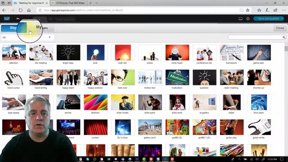Select the bright idea chalkboard thumbnail

(x=68, y=52)
